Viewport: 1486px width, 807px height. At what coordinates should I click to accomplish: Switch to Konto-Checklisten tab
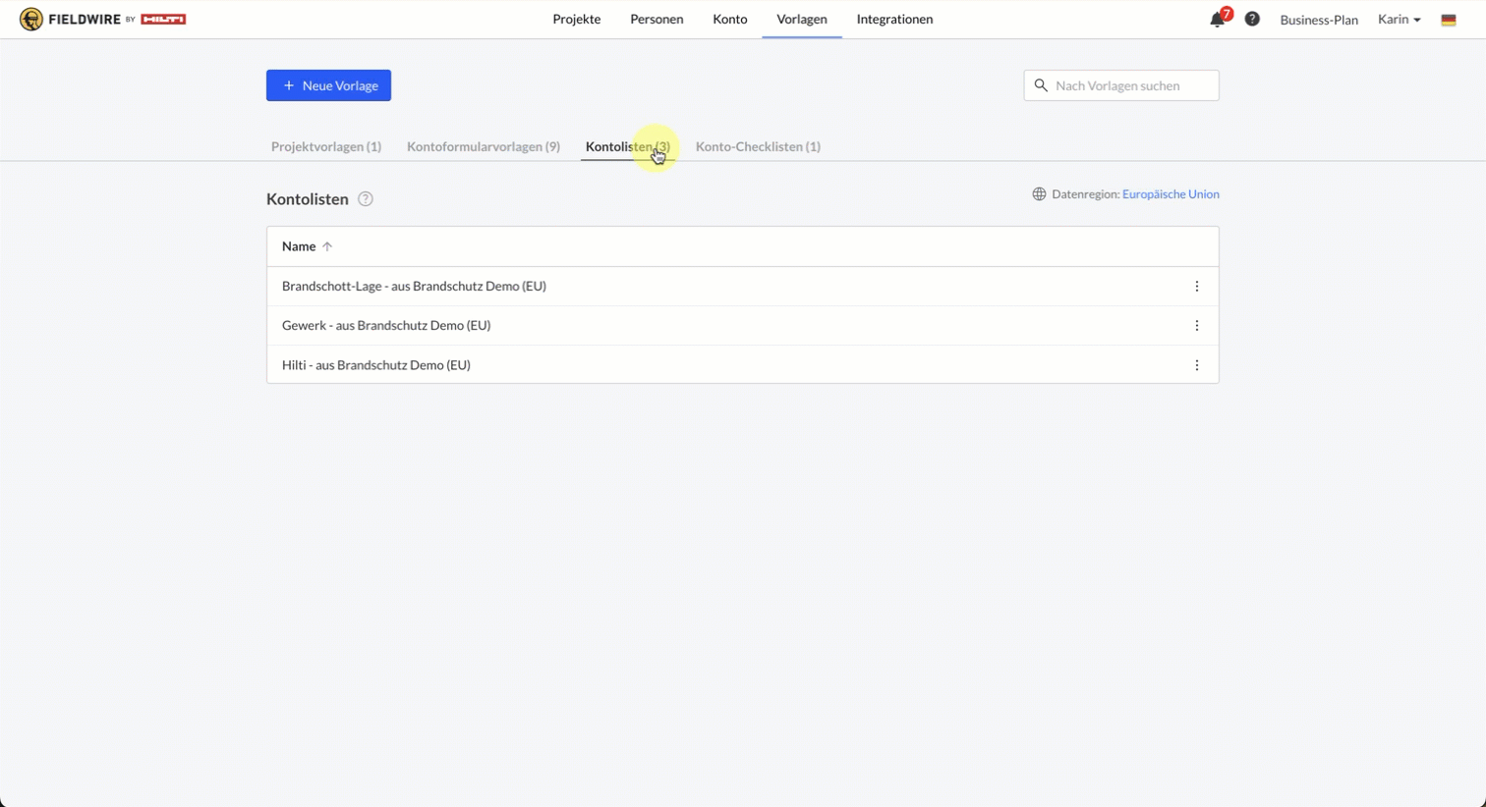[758, 147]
